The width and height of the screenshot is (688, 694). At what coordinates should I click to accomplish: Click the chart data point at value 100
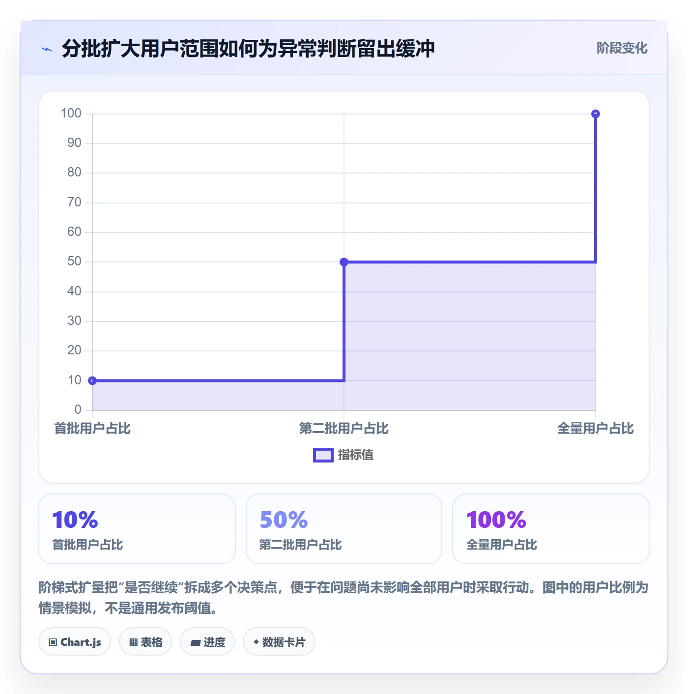(x=596, y=114)
